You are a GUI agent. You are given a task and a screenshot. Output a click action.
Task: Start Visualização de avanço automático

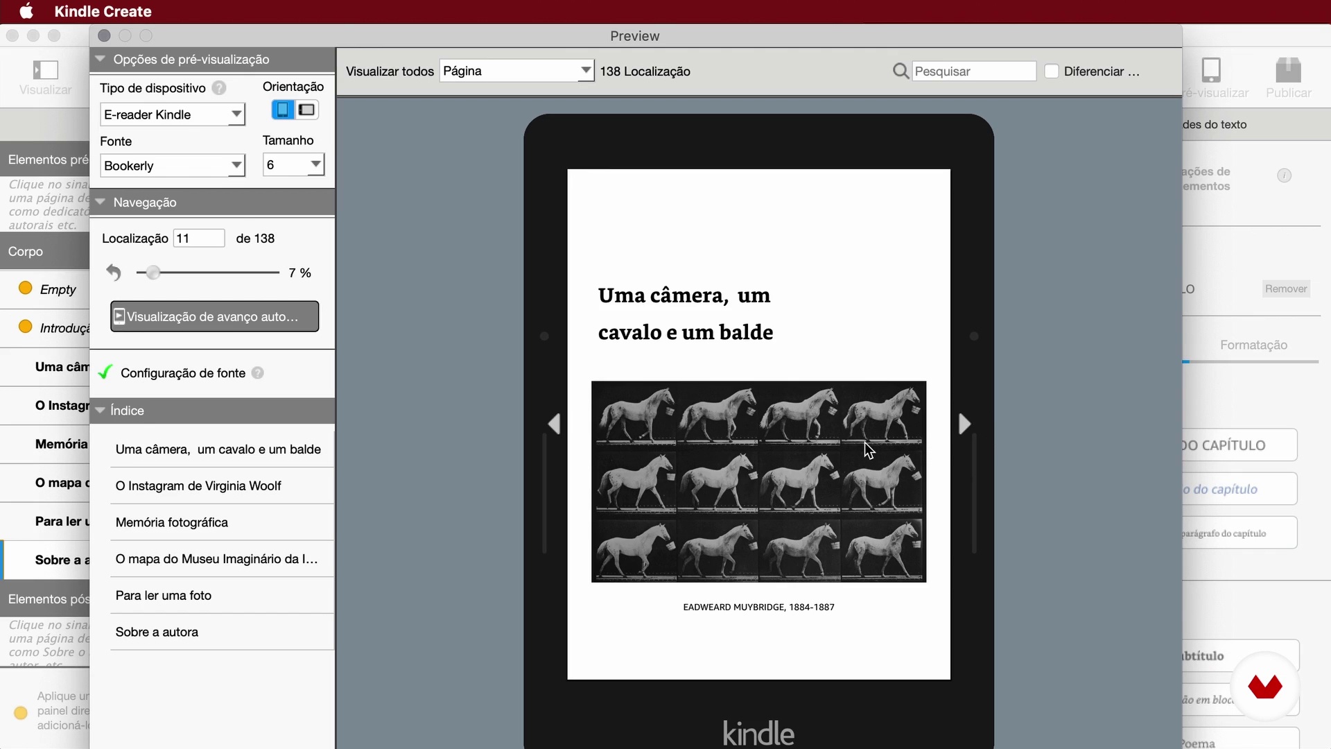pos(215,316)
